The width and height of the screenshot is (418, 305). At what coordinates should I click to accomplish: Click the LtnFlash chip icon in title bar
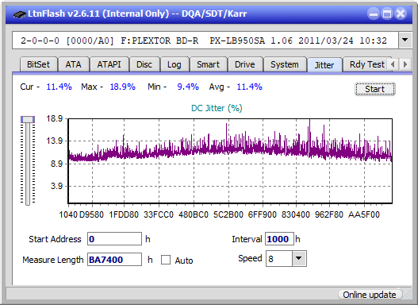point(19,14)
